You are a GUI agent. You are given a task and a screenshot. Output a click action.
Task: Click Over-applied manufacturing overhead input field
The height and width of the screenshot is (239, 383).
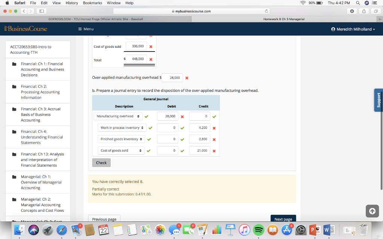click(x=172, y=78)
